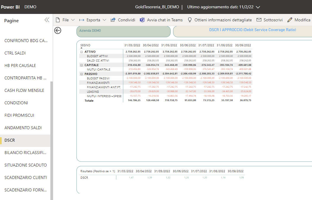Viewport: 312px width, 200px height.
Task: Click the LEASING row label
Action: (x=93, y=92)
